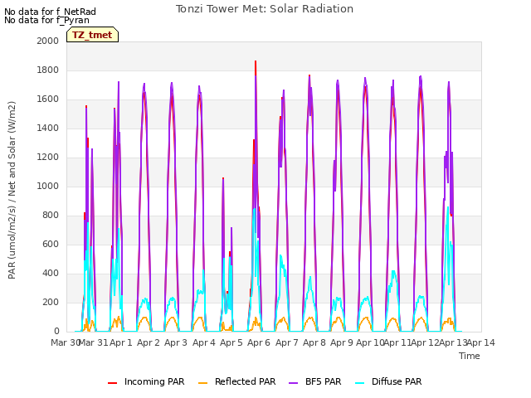Click the Apr 13 x-axis date label

[x=454, y=342]
